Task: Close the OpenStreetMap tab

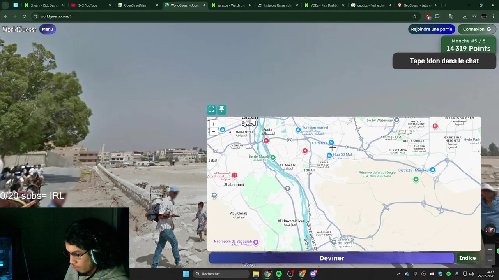Action: coord(157,5)
